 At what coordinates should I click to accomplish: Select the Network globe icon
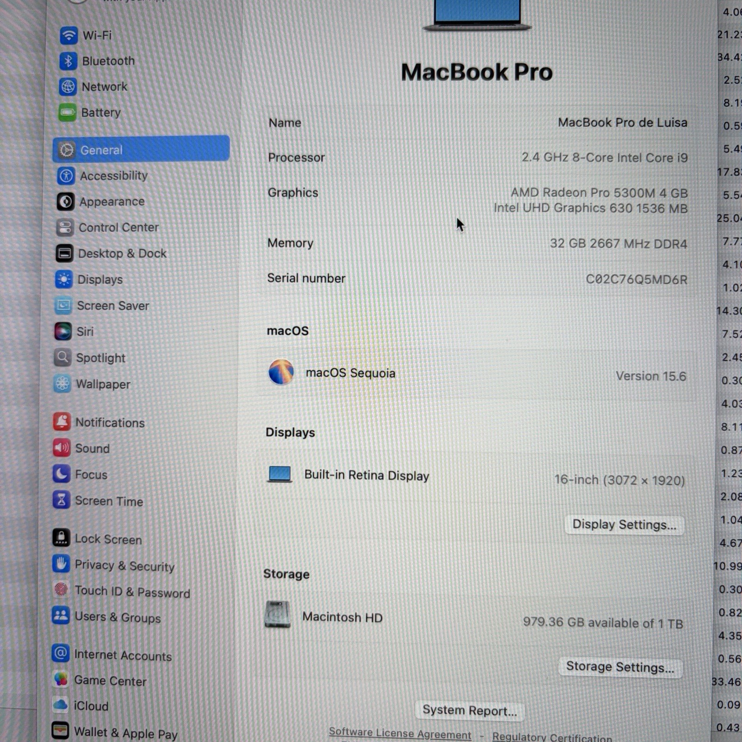[x=68, y=87]
